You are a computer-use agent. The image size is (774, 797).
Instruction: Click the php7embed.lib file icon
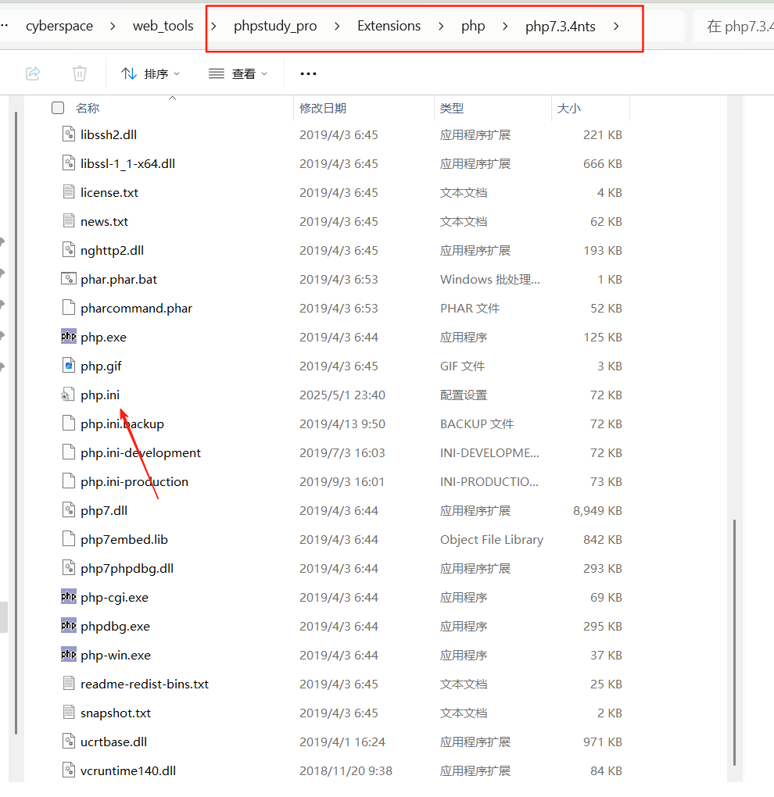(x=69, y=539)
